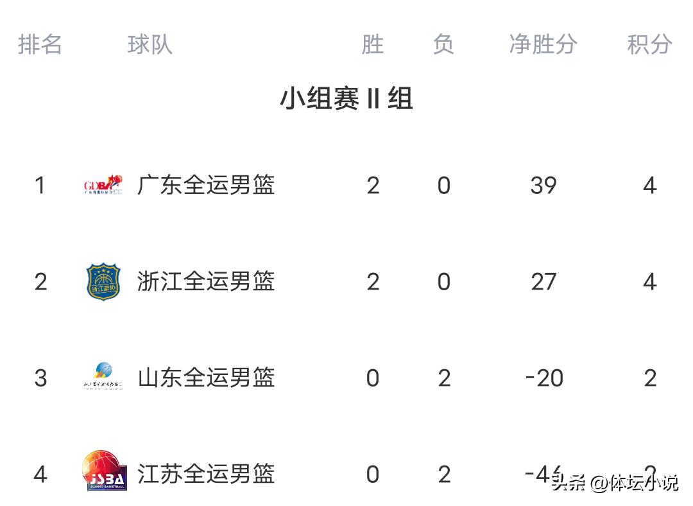This screenshot has height=506, width=693.
Task: Sort by the 负 column header
Action: click(x=443, y=45)
